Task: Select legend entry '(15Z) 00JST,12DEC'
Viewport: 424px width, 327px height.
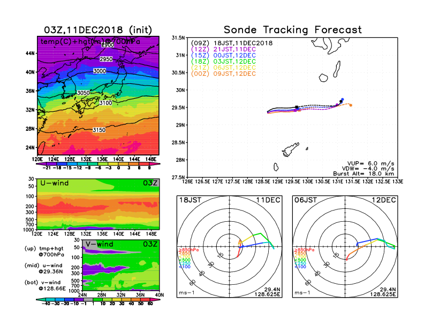Action: pos(223,56)
